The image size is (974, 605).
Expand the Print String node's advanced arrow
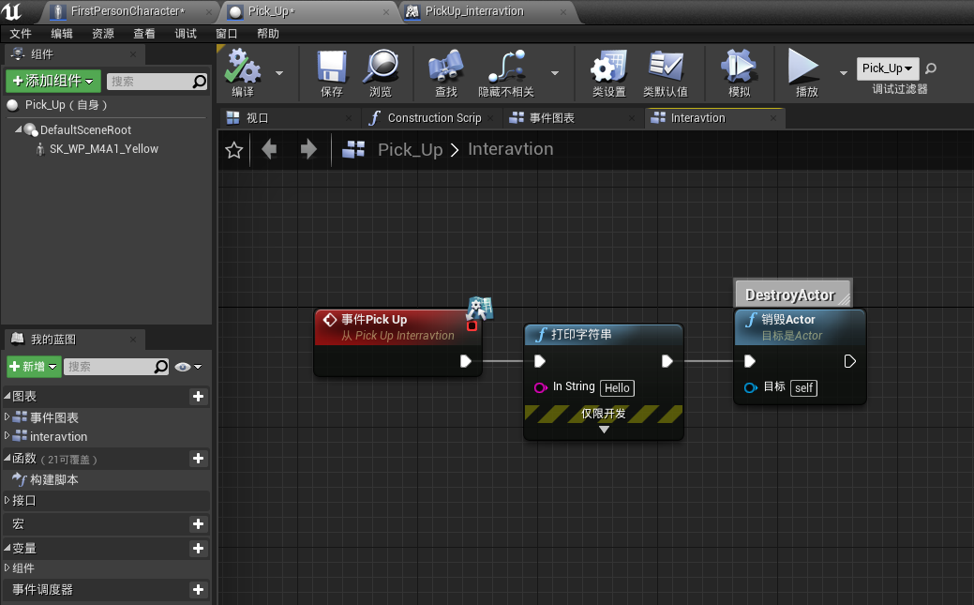(604, 430)
